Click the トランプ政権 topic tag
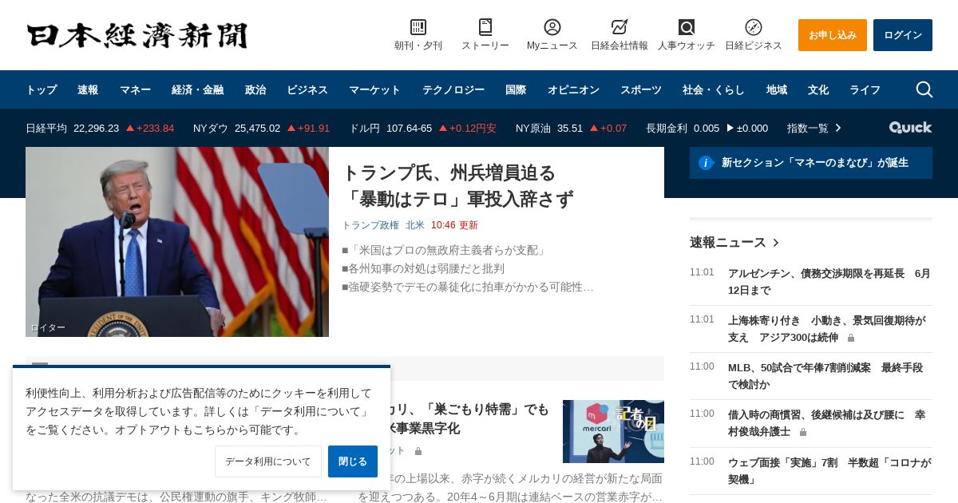 (370, 225)
